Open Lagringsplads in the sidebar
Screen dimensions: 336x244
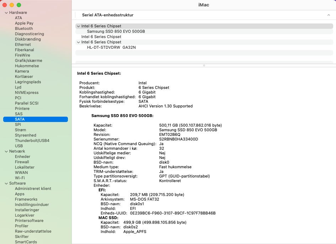pos(28,82)
